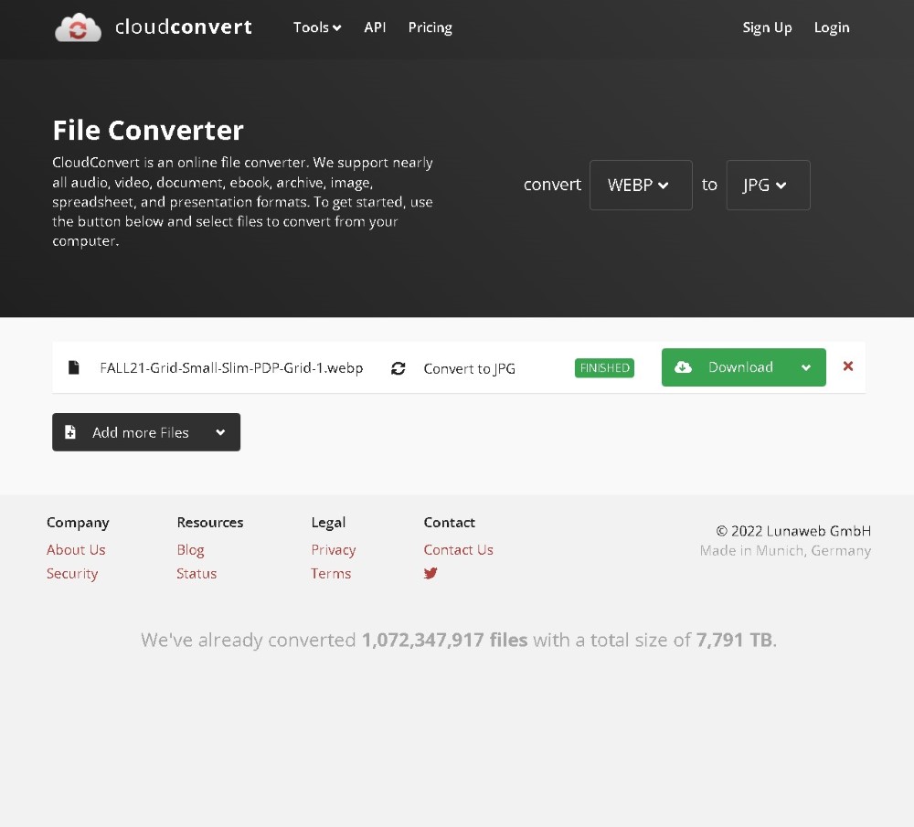Open the Blog footer link

click(x=191, y=549)
